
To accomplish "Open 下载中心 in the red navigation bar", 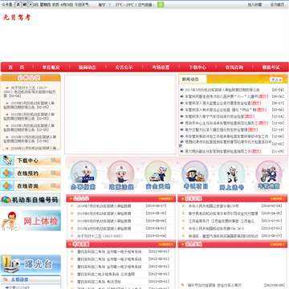I will point(197,67).
